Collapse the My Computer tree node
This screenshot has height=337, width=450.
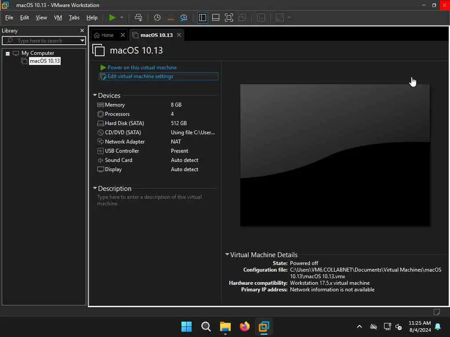[x=8, y=54]
